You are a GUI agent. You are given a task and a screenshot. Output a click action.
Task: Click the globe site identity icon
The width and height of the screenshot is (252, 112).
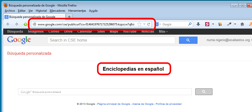(x=34, y=24)
